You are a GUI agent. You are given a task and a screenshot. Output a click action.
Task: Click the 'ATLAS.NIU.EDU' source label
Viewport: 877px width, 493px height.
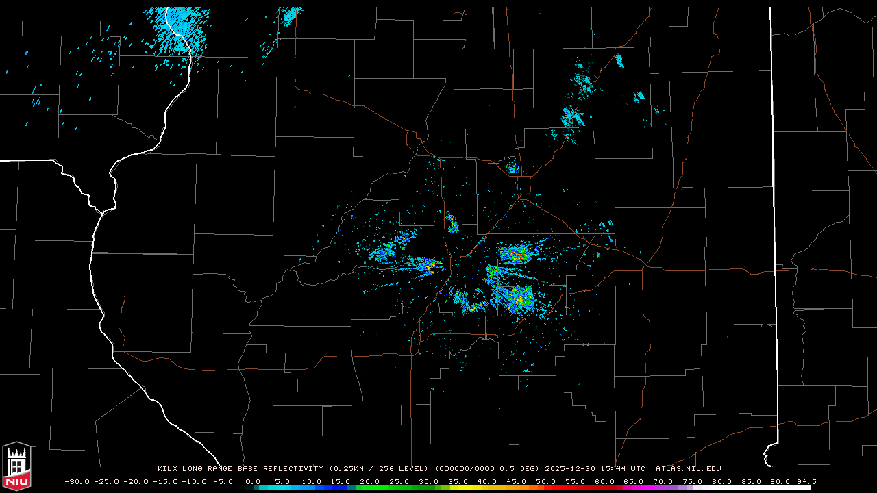click(x=689, y=469)
